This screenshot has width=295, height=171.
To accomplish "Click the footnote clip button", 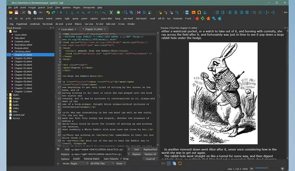I will 178,18.
